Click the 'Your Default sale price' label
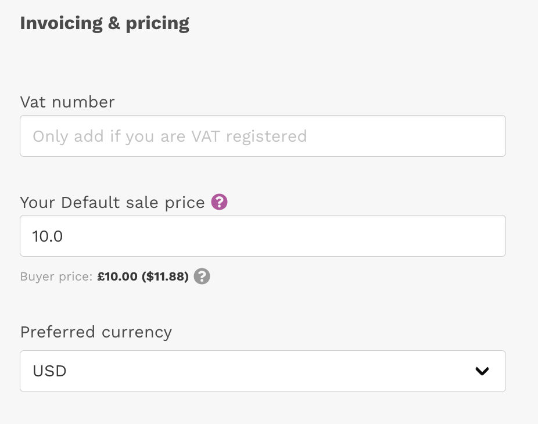The image size is (538, 424). pos(113,202)
